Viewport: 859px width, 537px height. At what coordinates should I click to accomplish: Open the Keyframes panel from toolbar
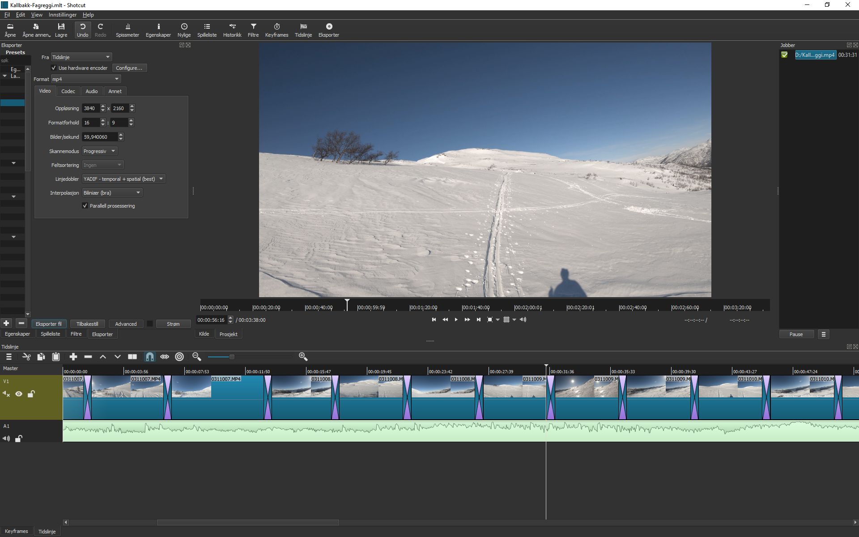point(276,30)
